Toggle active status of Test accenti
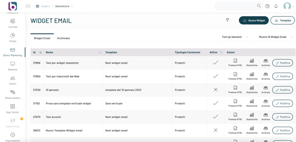 pyautogui.click(x=215, y=117)
